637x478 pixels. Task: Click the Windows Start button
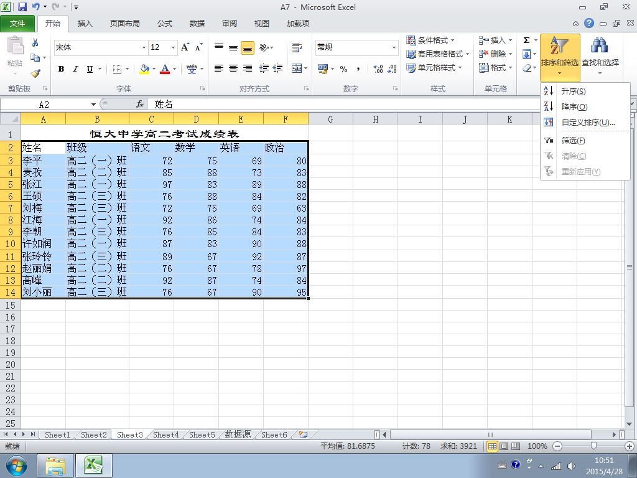pos(16,466)
